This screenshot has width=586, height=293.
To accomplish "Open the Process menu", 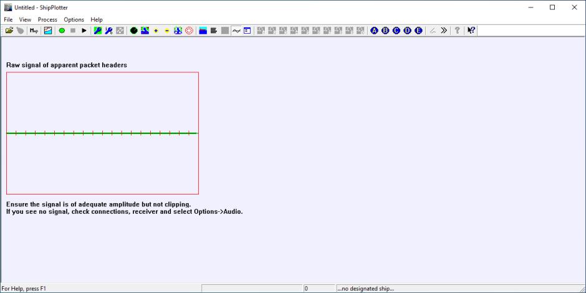I will [x=47, y=19].
